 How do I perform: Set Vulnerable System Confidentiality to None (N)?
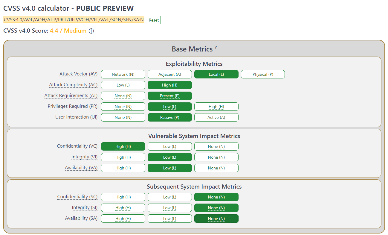(216, 146)
